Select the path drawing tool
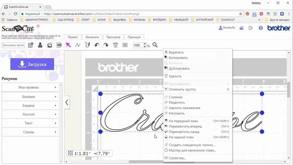Image resolution: width=293 pixels, height=165 pixels. tap(78, 45)
